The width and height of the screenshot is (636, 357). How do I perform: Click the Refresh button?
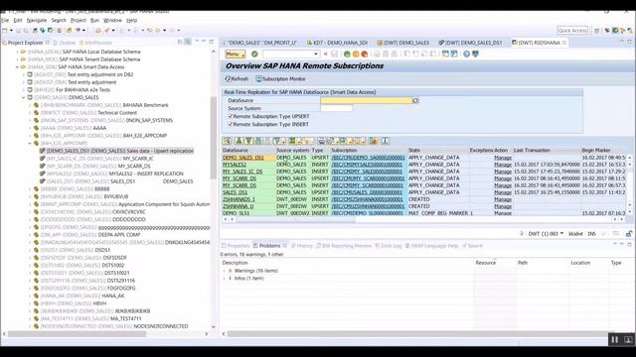(x=237, y=79)
